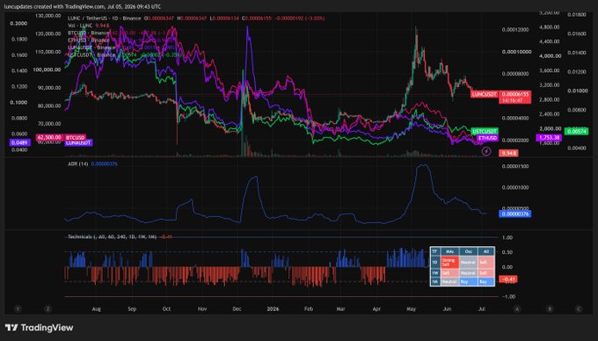Image resolution: width=598 pixels, height=341 pixels.
Task: Click the 1M row MAs Neutral cell
Action: 449,282
